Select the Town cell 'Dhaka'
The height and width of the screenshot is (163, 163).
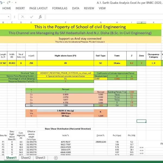(117, 63)
